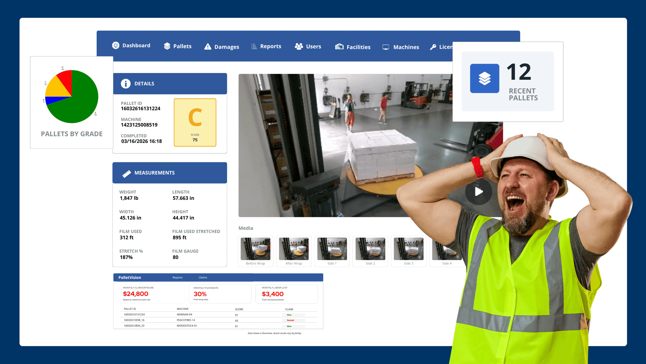This screenshot has width=646, height=364.
Task: Open the Reports menu item
Action: (266, 46)
